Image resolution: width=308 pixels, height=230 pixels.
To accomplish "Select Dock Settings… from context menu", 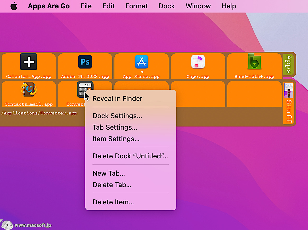I will tap(131, 116).
